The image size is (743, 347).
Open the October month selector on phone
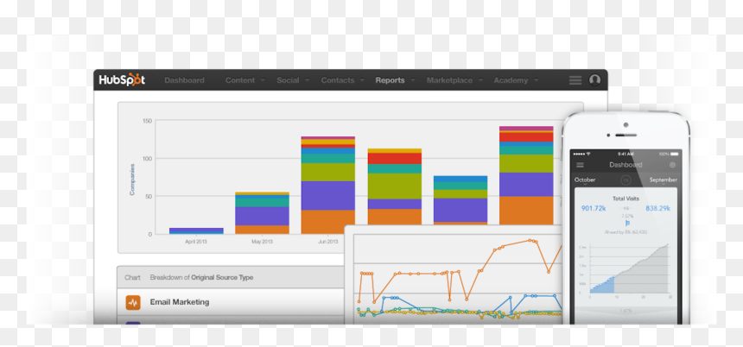pyautogui.click(x=585, y=180)
